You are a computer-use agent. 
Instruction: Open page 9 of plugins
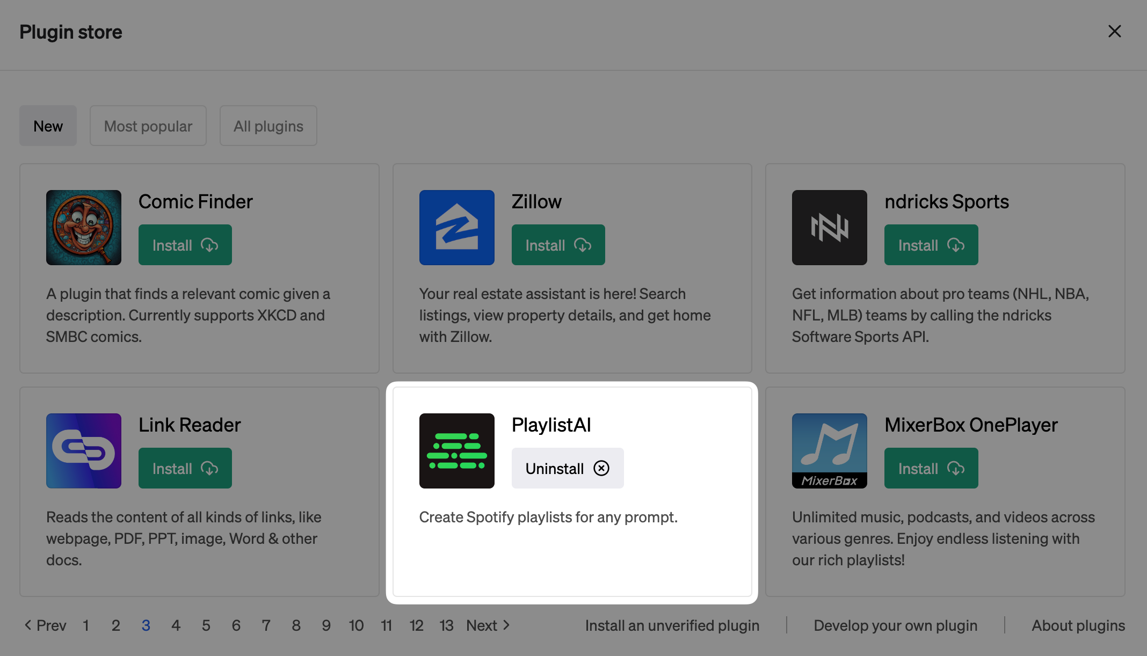tap(326, 625)
